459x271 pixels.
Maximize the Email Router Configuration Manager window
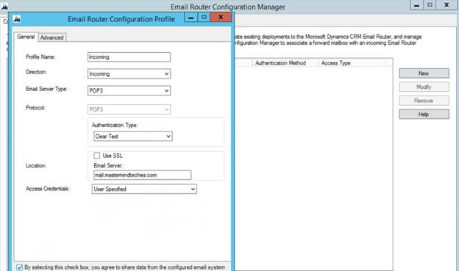point(430,5)
